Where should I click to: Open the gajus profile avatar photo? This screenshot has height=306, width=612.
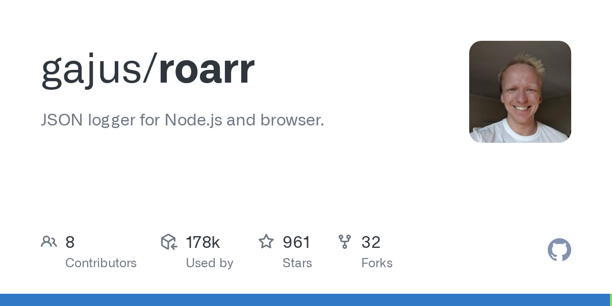[520, 92]
